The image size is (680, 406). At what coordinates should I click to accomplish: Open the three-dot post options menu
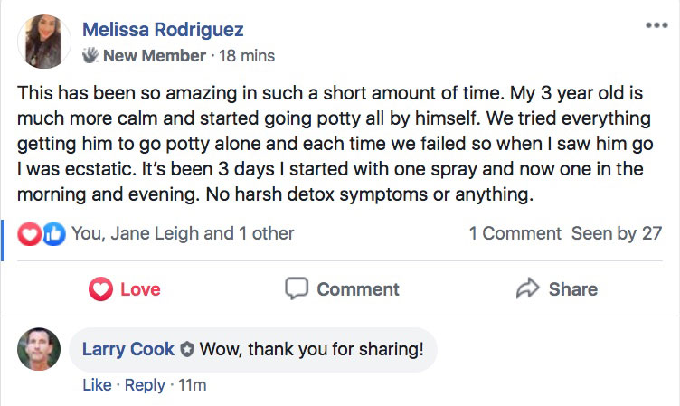[x=656, y=25]
